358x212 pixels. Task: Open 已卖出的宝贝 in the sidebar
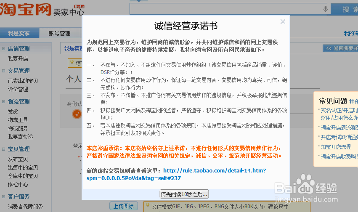tap(23, 81)
